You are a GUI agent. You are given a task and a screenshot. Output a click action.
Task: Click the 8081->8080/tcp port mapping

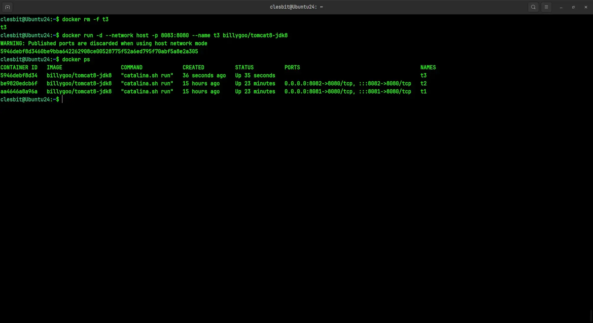point(348,92)
